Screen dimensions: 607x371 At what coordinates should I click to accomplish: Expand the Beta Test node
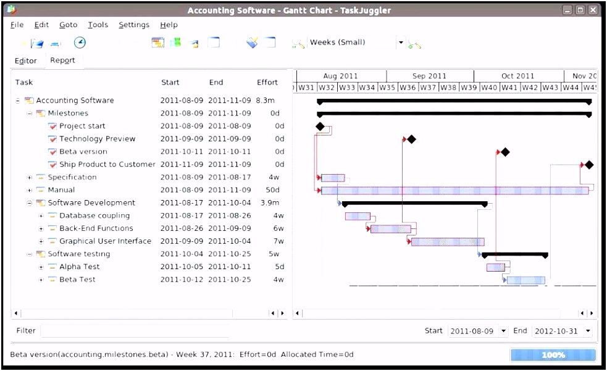pos(41,280)
